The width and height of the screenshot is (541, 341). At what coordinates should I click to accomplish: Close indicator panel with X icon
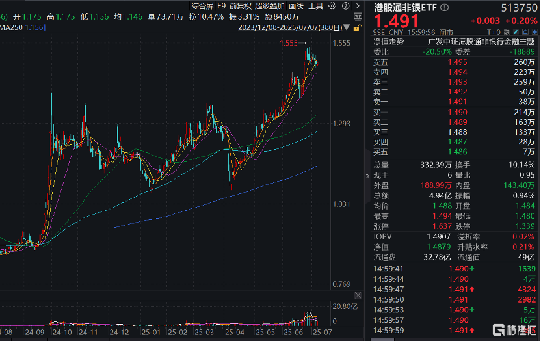point(358,295)
